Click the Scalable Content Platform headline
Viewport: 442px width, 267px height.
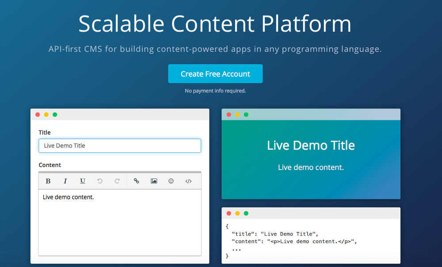point(215,24)
